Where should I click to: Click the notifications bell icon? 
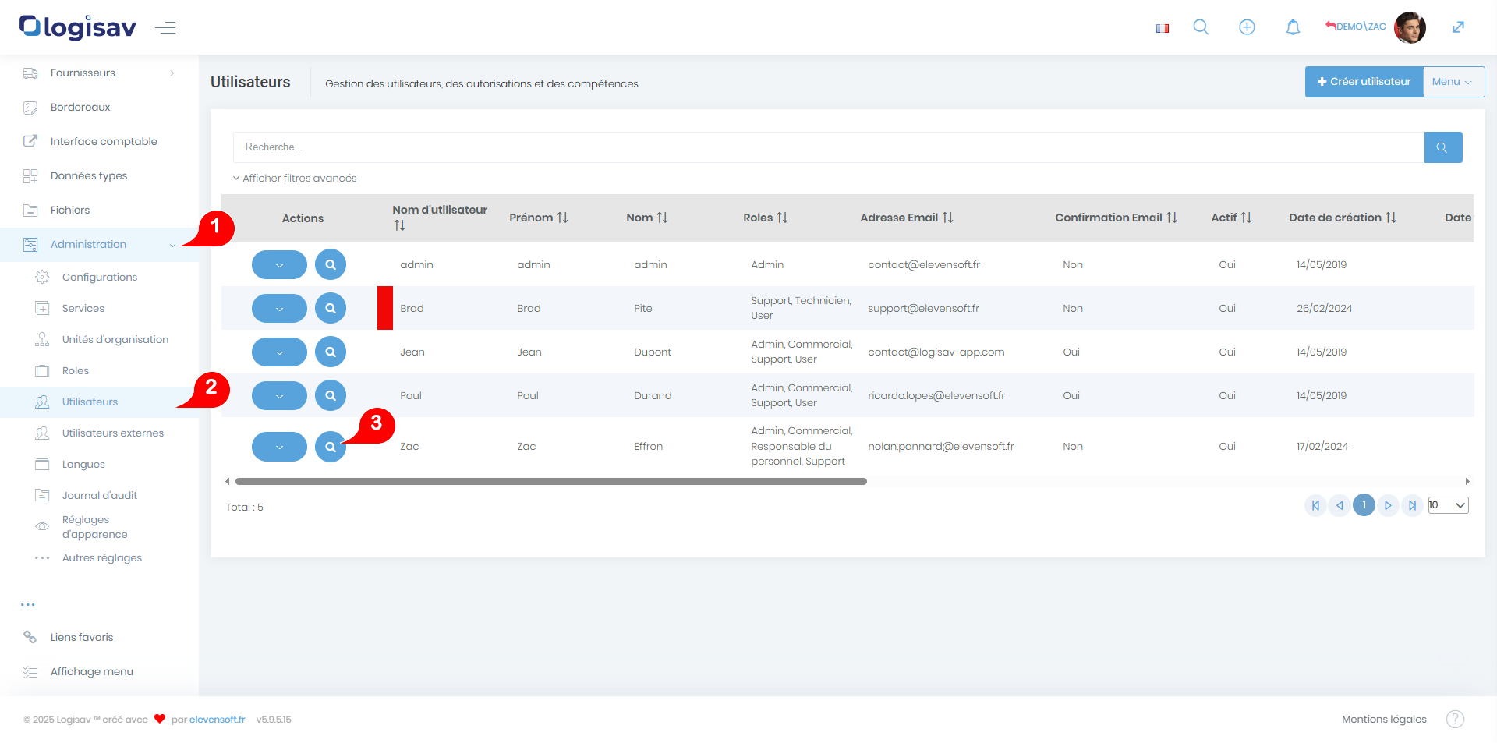[x=1293, y=27]
